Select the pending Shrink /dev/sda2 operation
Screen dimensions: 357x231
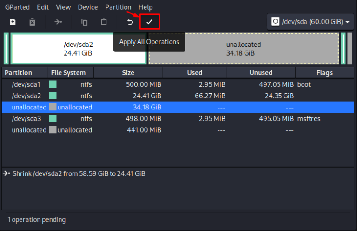click(x=79, y=174)
